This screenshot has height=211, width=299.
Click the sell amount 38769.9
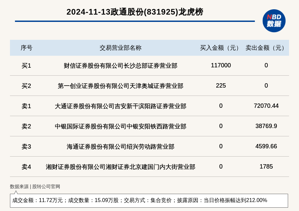266,126
